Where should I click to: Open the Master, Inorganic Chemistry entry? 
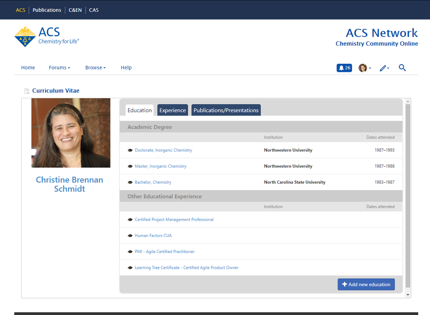pyautogui.click(x=161, y=166)
